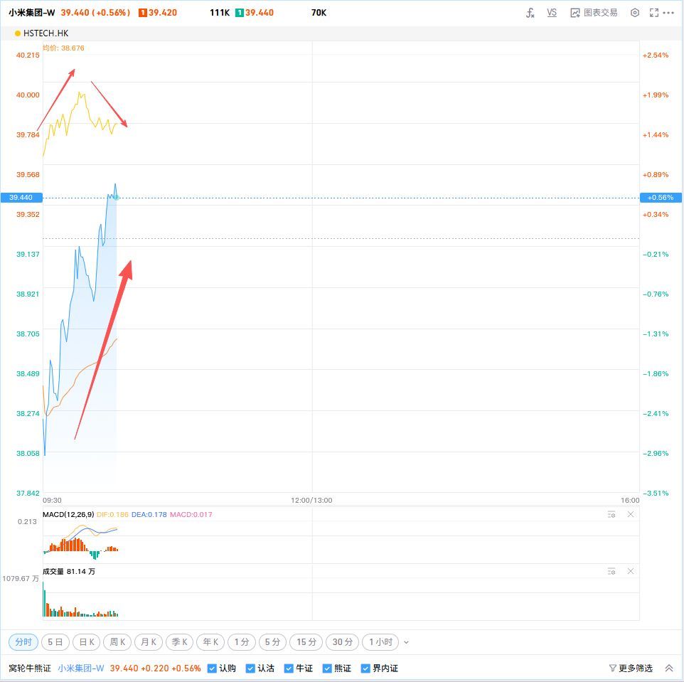Click the 39.440 current price label on axis
The width and height of the screenshot is (684, 682).
[21, 198]
